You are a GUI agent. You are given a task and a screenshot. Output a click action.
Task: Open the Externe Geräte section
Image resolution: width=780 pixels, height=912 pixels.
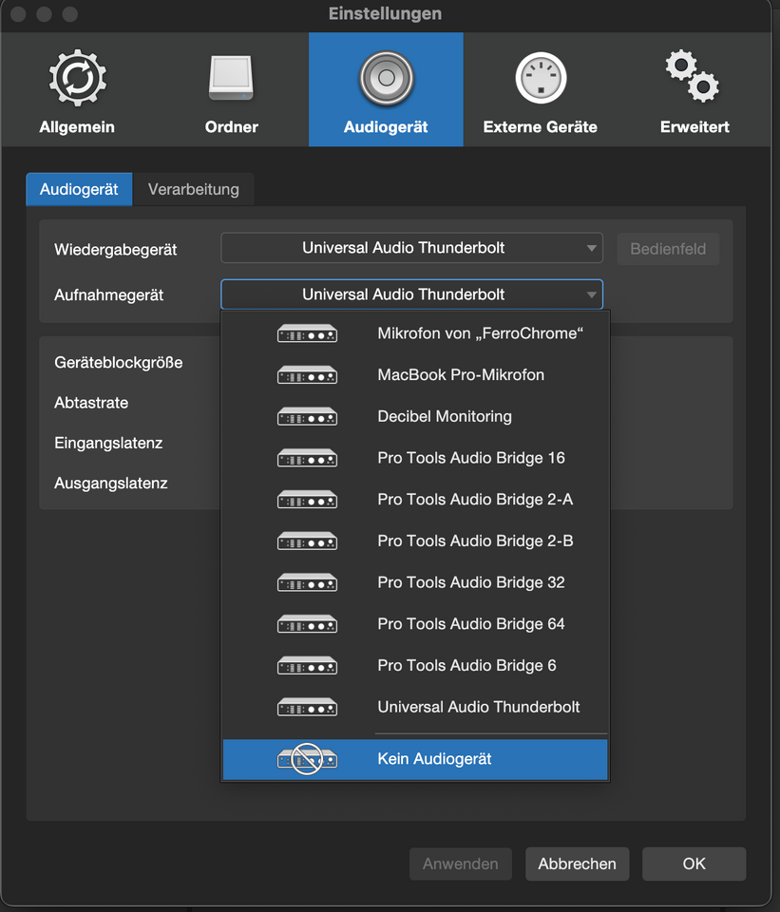[x=541, y=90]
